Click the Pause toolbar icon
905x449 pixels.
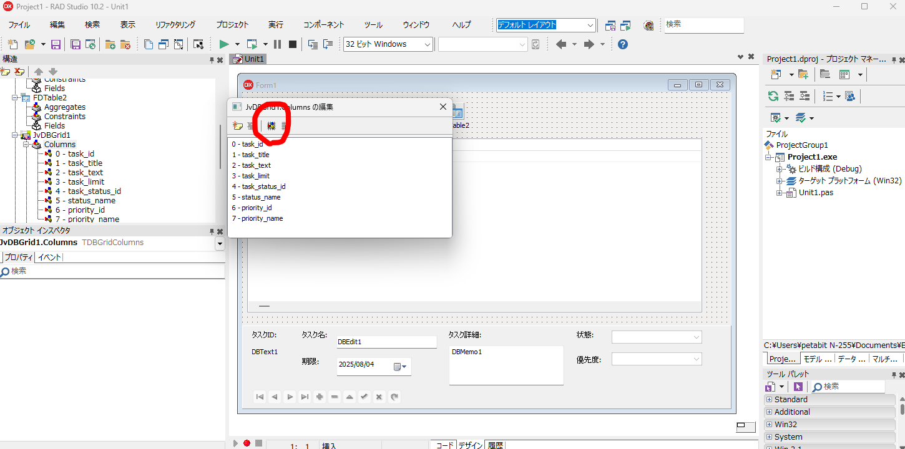277,44
